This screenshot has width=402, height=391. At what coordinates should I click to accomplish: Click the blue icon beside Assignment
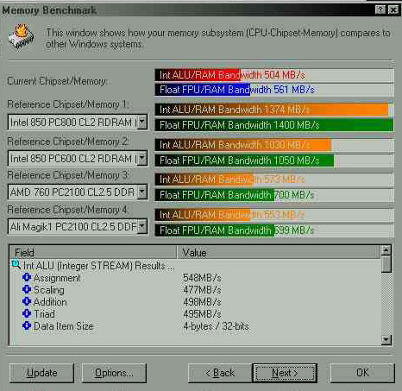27,277
